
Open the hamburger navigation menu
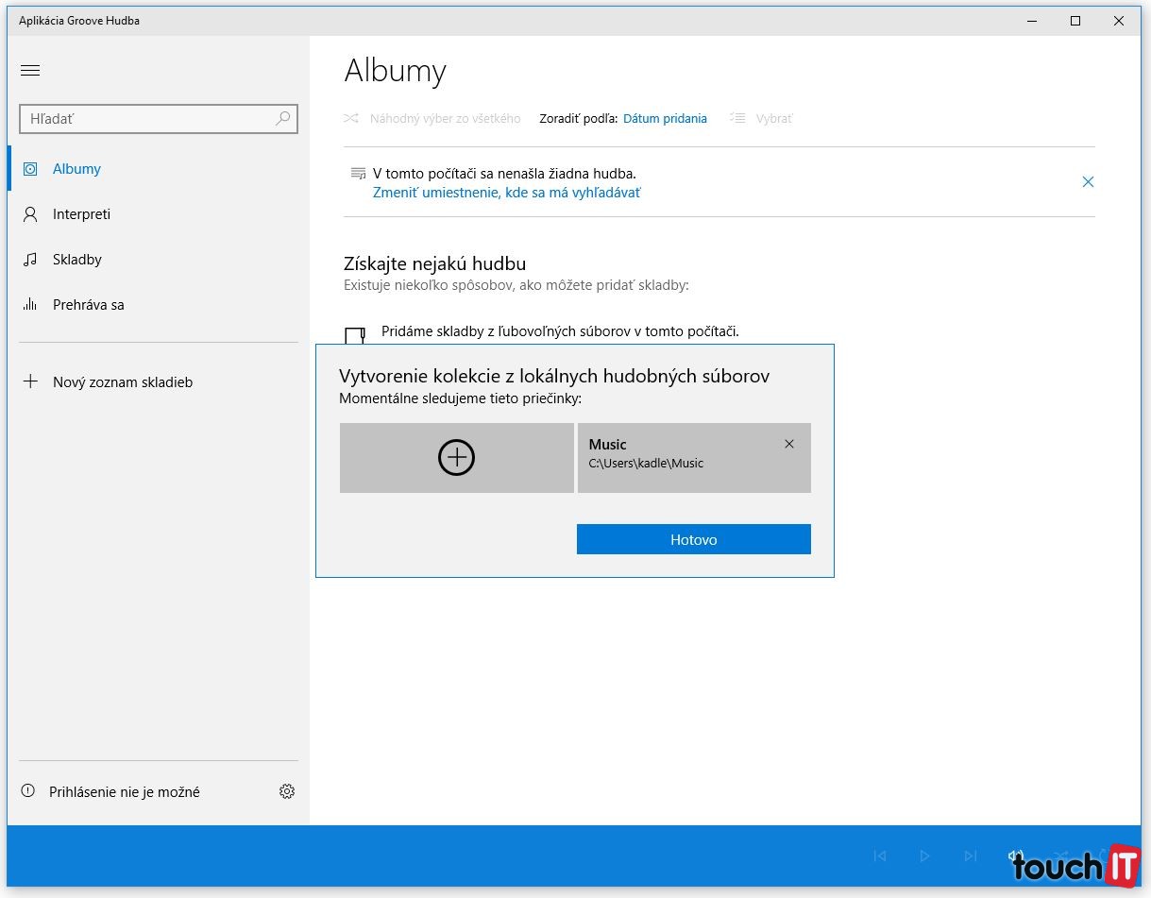[30, 70]
